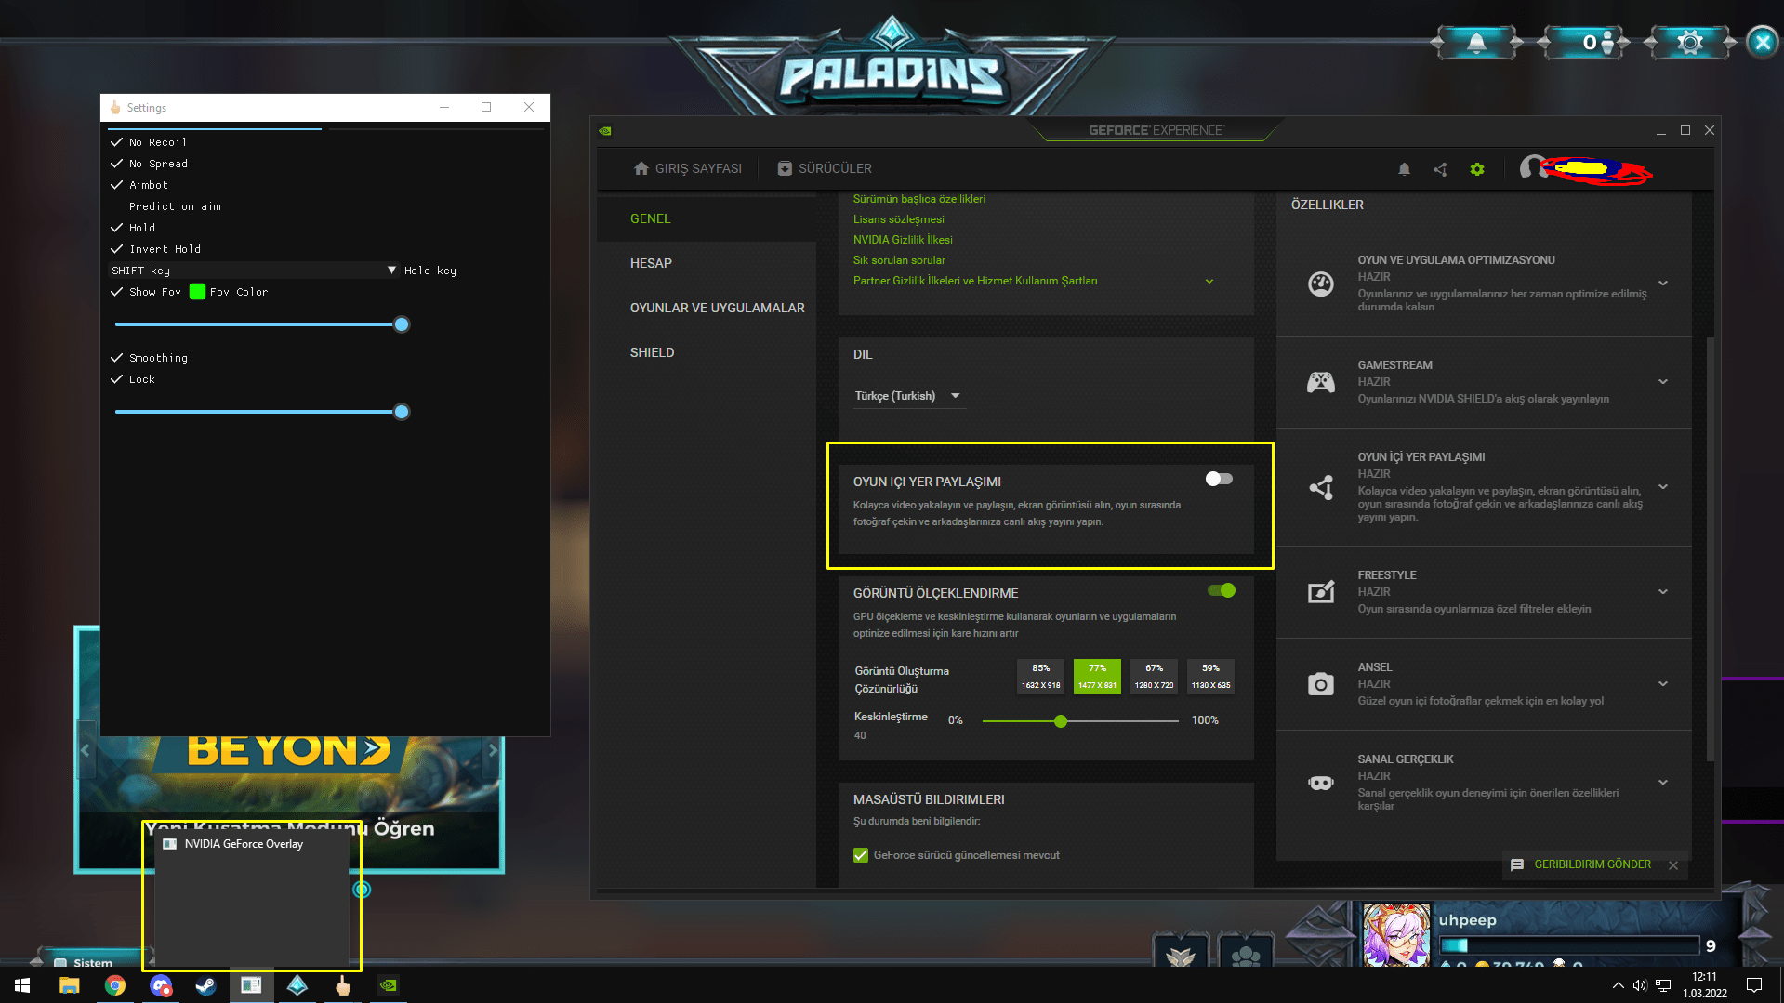This screenshot has height=1003, width=1784.
Task: Open the Lisans sözleşmesi link
Action: click(x=899, y=219)
